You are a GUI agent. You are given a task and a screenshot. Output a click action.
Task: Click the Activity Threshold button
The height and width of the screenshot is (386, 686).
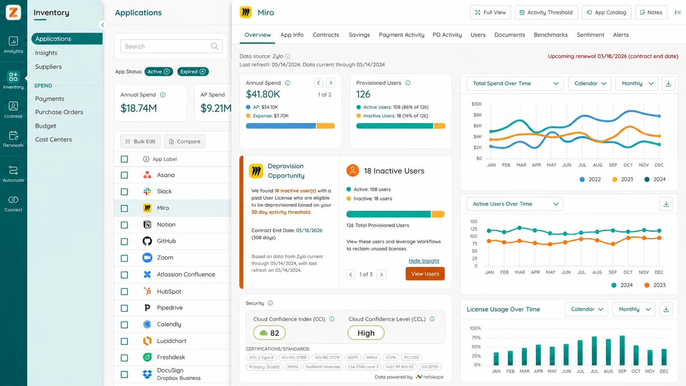pos(546,12)
